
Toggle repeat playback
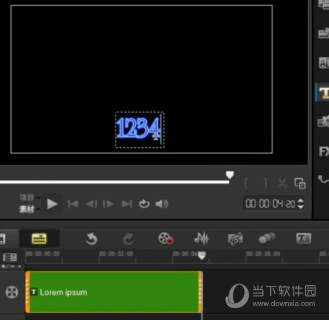[x=144, y=204]
